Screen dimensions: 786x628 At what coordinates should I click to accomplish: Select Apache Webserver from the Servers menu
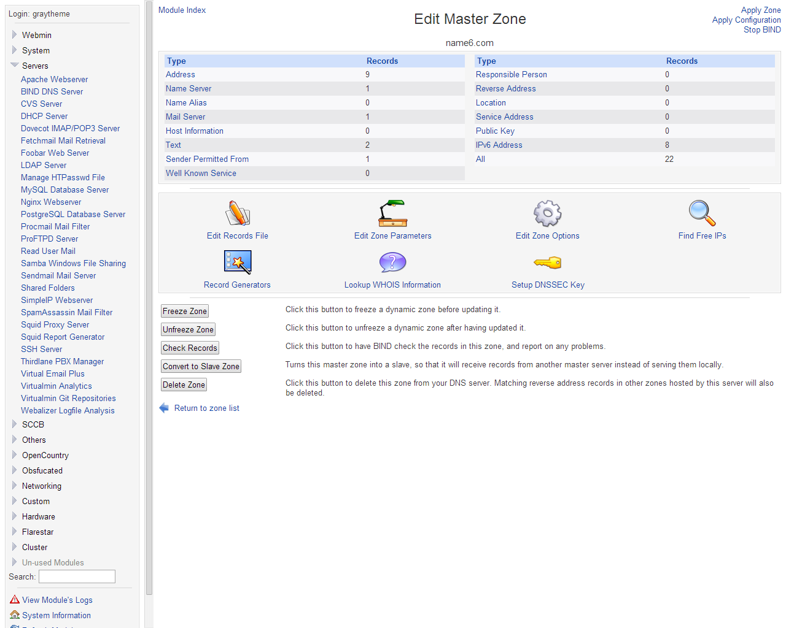click(54, 79)
